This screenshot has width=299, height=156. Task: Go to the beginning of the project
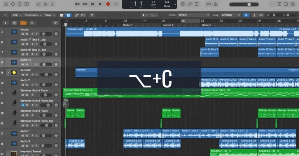coord(92,4)
